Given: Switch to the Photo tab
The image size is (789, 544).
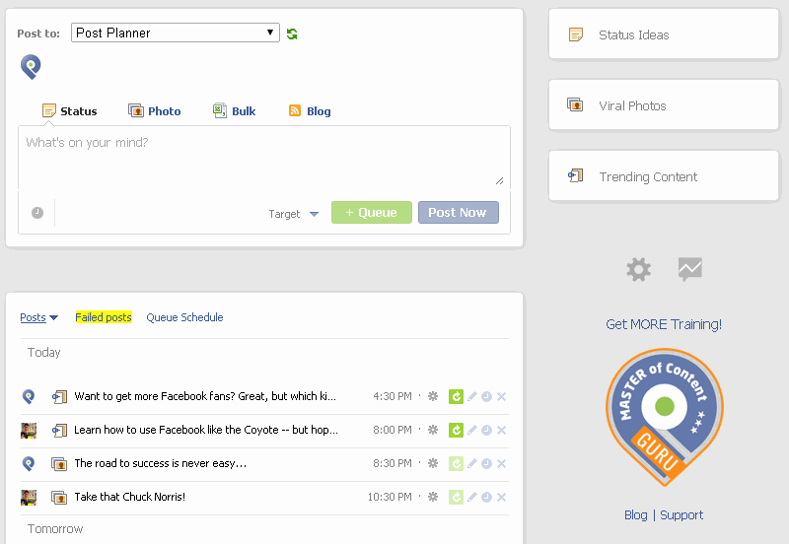Looking at the screenshot, I should [155, 111].
